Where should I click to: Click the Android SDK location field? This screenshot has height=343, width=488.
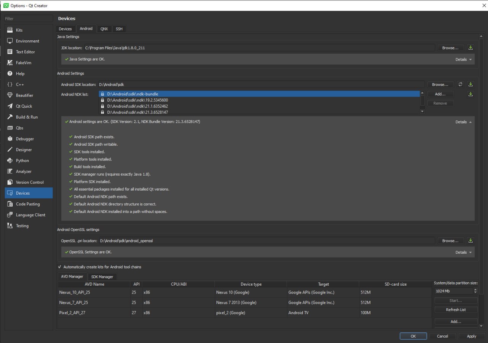click(x=261, y=84)
